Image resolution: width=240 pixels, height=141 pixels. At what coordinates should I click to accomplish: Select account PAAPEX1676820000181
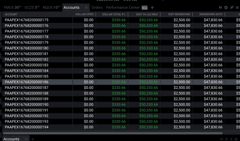tap(26, 54)
